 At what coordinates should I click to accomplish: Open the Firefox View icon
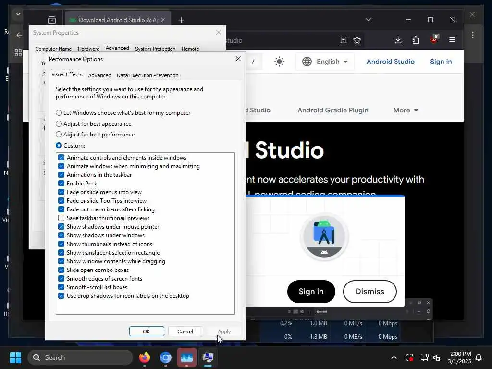pyautogui.click(x=52, y=20)
